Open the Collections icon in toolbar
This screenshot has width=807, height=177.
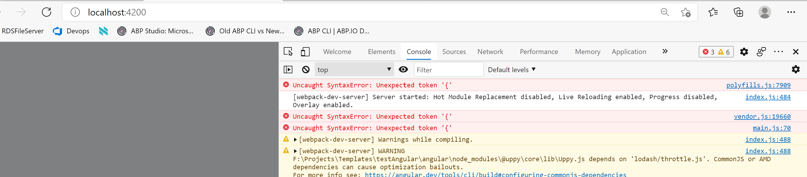coord(738,12)
